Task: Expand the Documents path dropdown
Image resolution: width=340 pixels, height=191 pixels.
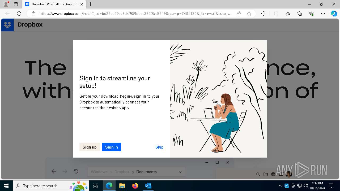Action: [180, 172]
